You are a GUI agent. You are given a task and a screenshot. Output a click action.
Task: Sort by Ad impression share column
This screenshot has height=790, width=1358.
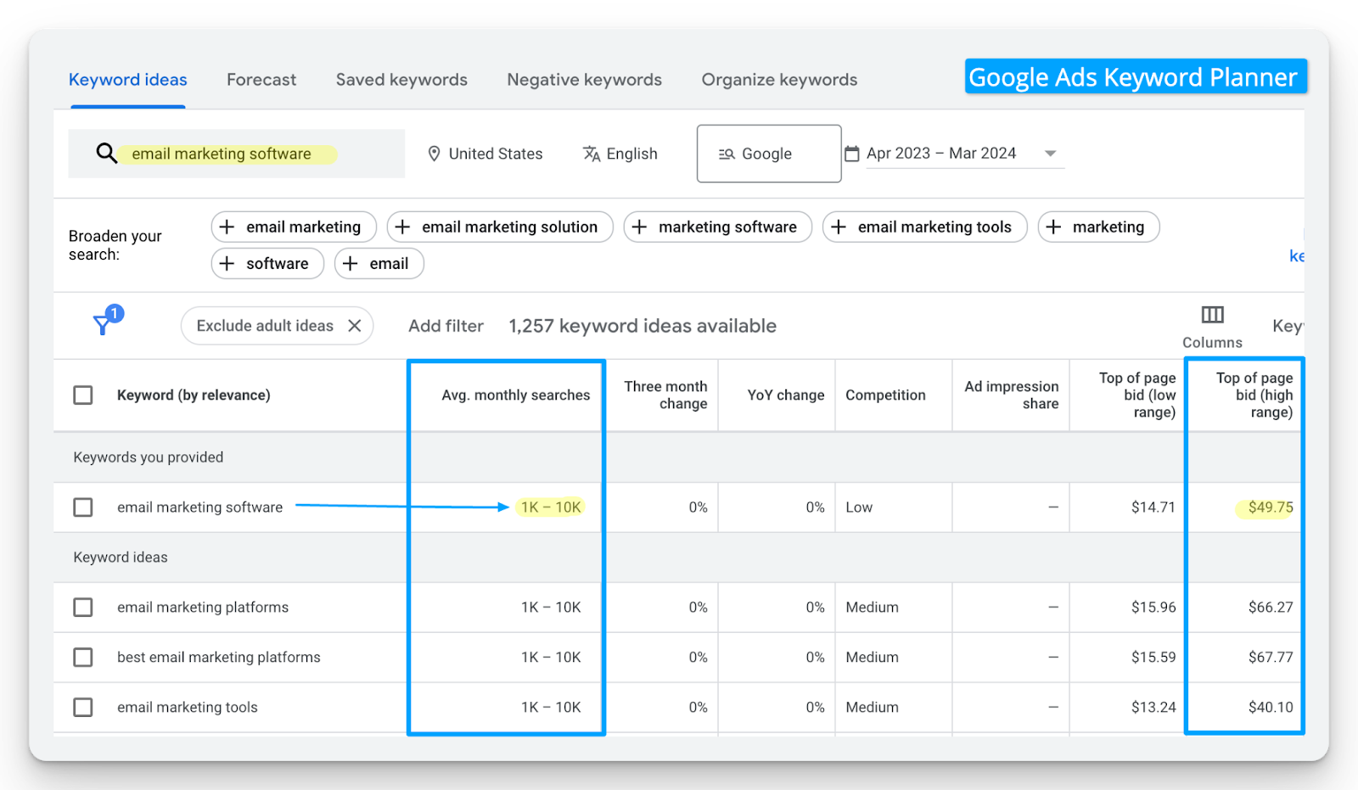1012,395
